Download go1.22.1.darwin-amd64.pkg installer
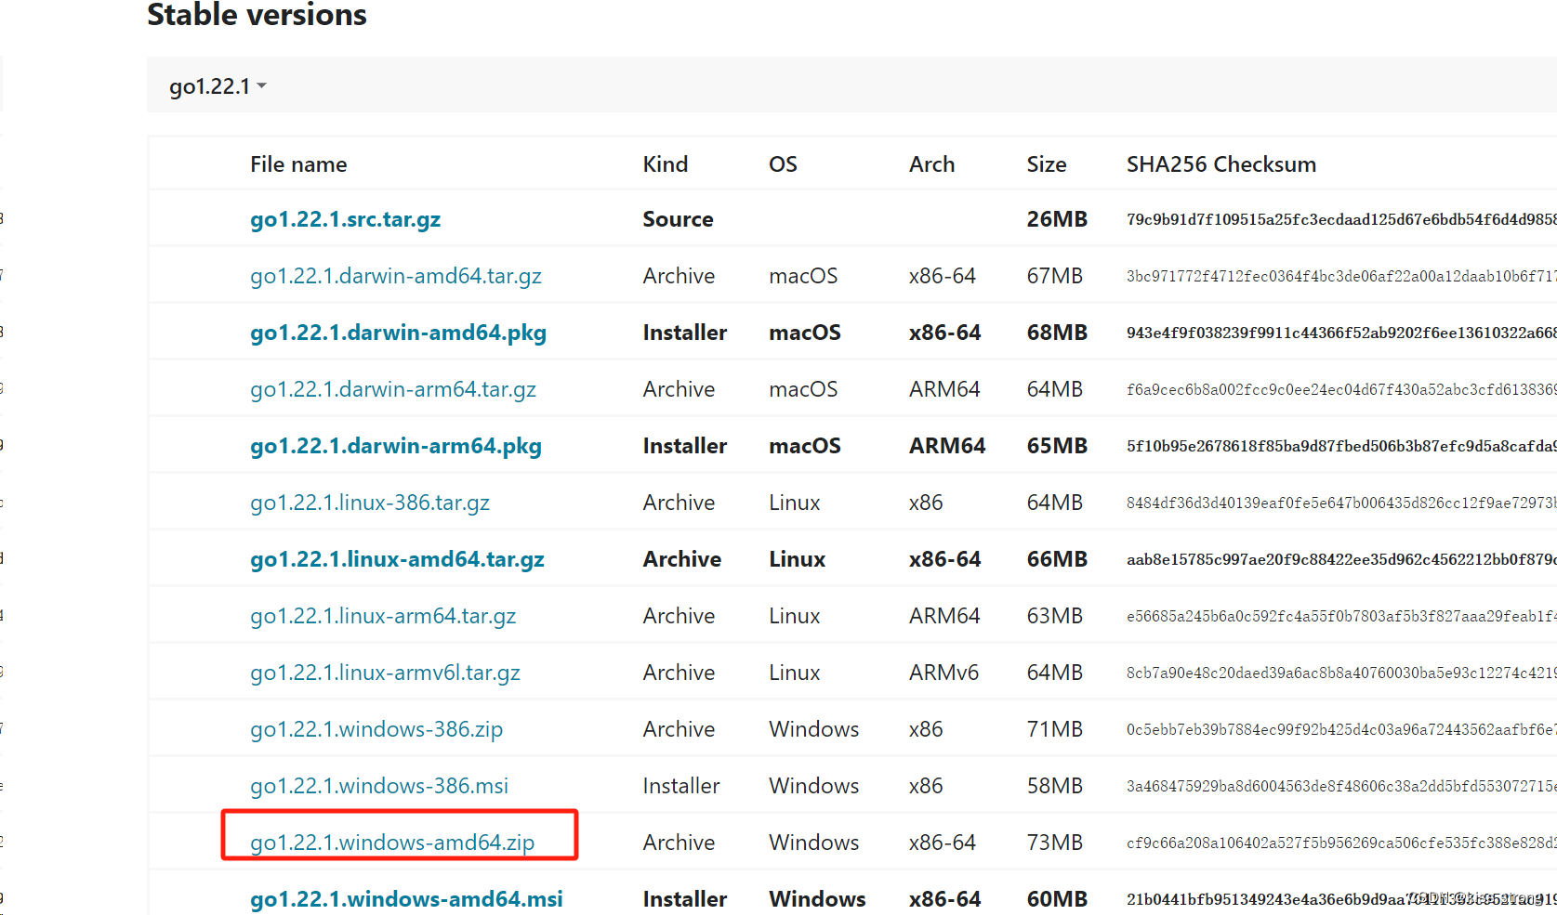Screen dimensions: 1557x915 pos(398,333)
